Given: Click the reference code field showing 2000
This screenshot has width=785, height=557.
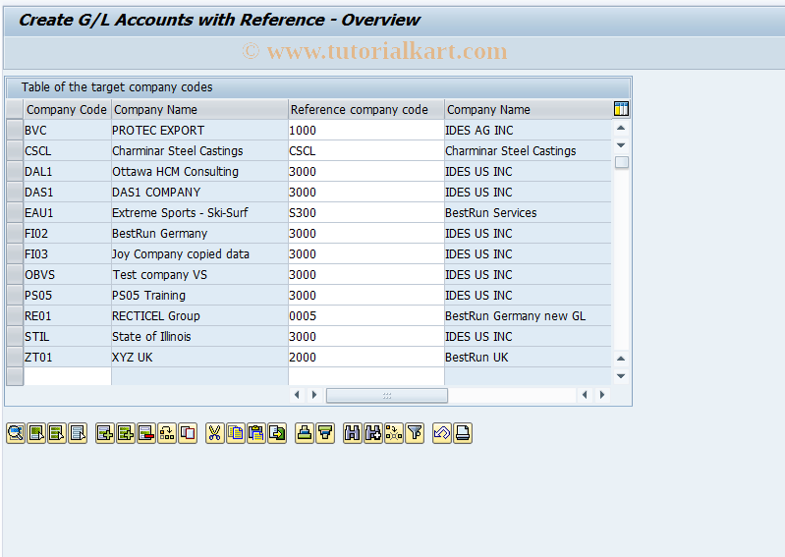Looking at the screenshot, I should coord(365,357).
